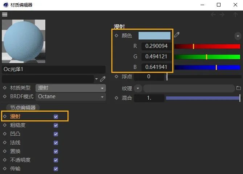
Task: Click the eyedropper beside the empty field under Oc光泽1
Action: coord(103,79)
